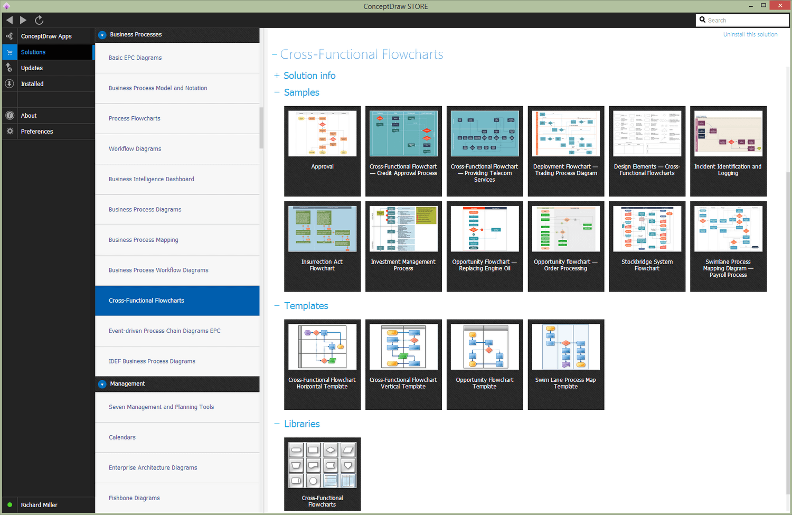Viewport: 792px width, 515px height.
Task: Click the green user status indicator
Action: (10, 505)
